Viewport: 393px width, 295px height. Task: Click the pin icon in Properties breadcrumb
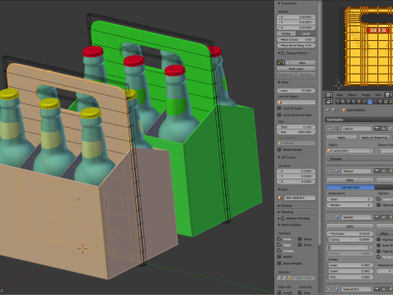[x=327, y=110]
